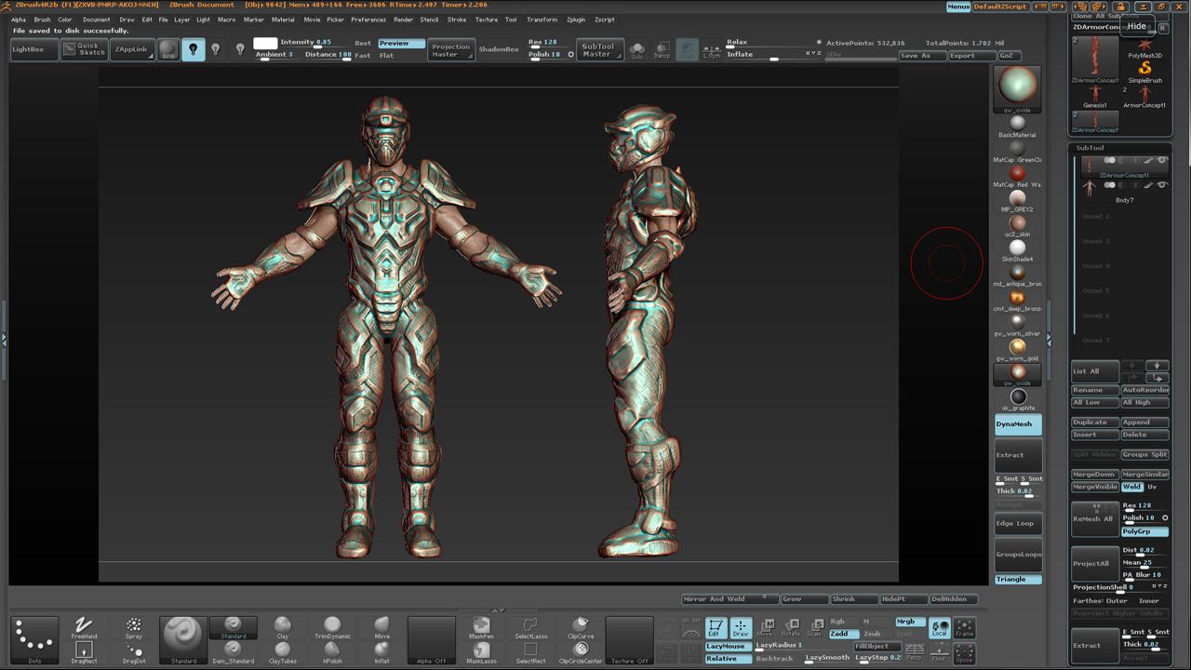This screenshot has width=1191, height=670.
Task: Toggle the PolyGrp option
Action: pyautogui.click(x=1144, y=531)
